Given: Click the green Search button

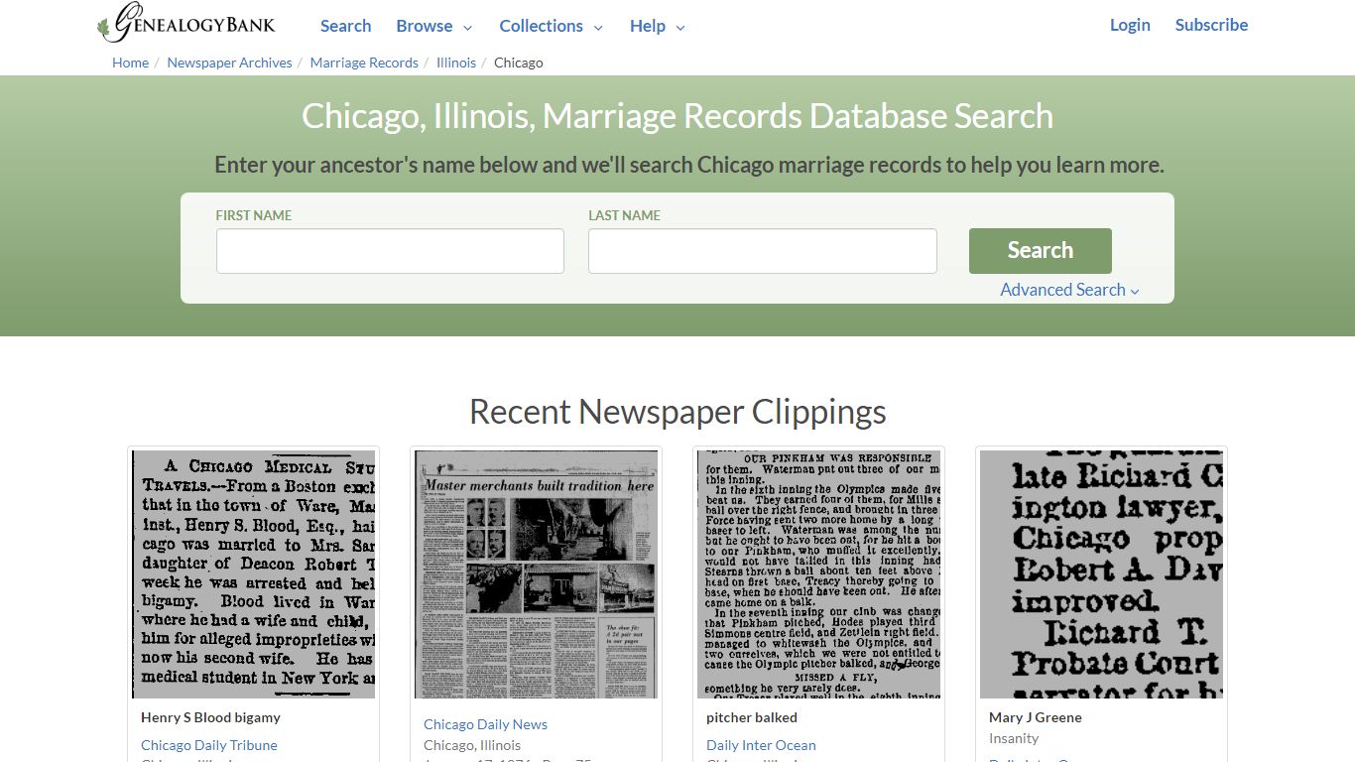Looking at the screenshot, I should [x=1040, y=250].
